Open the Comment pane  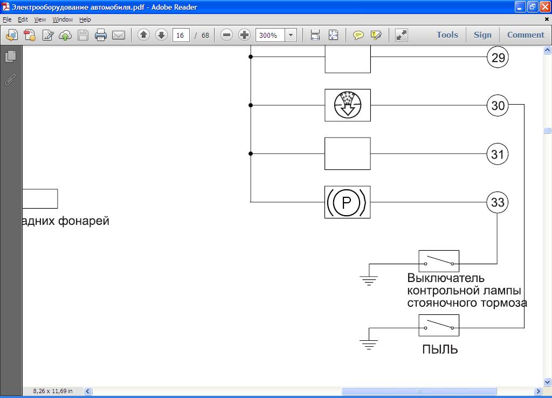[526, 35]
